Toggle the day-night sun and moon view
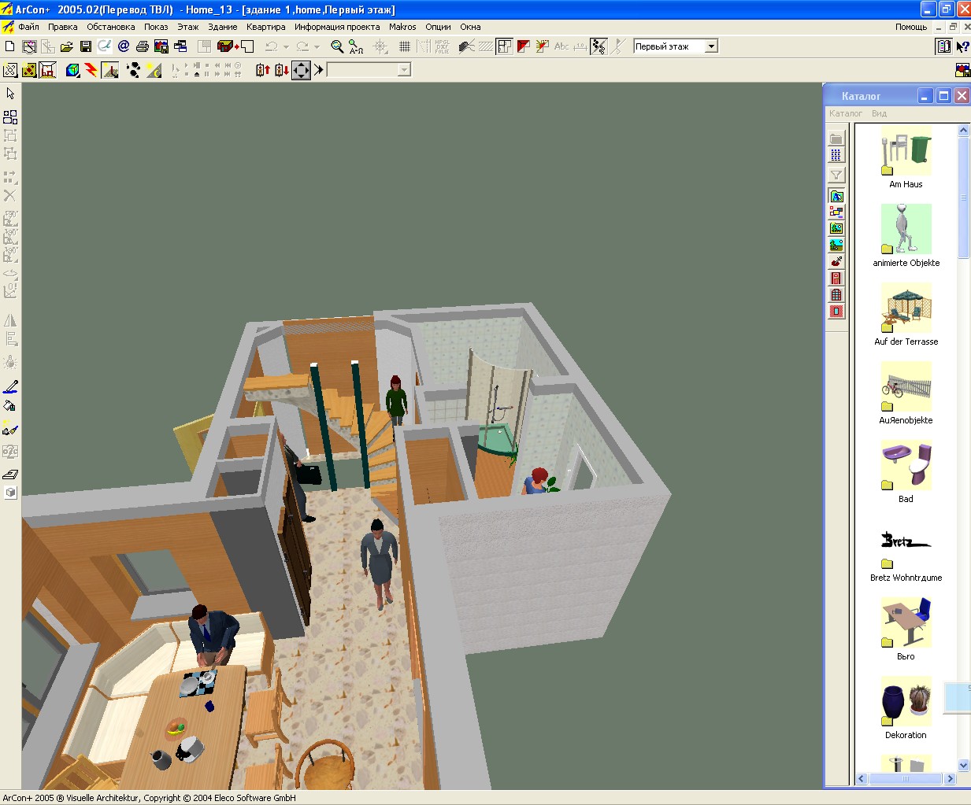The image size is (971, 805). point(154,70)
